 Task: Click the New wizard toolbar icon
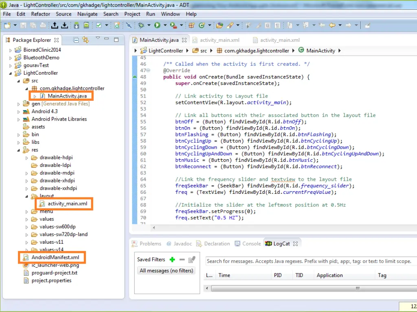pos(7,26)
